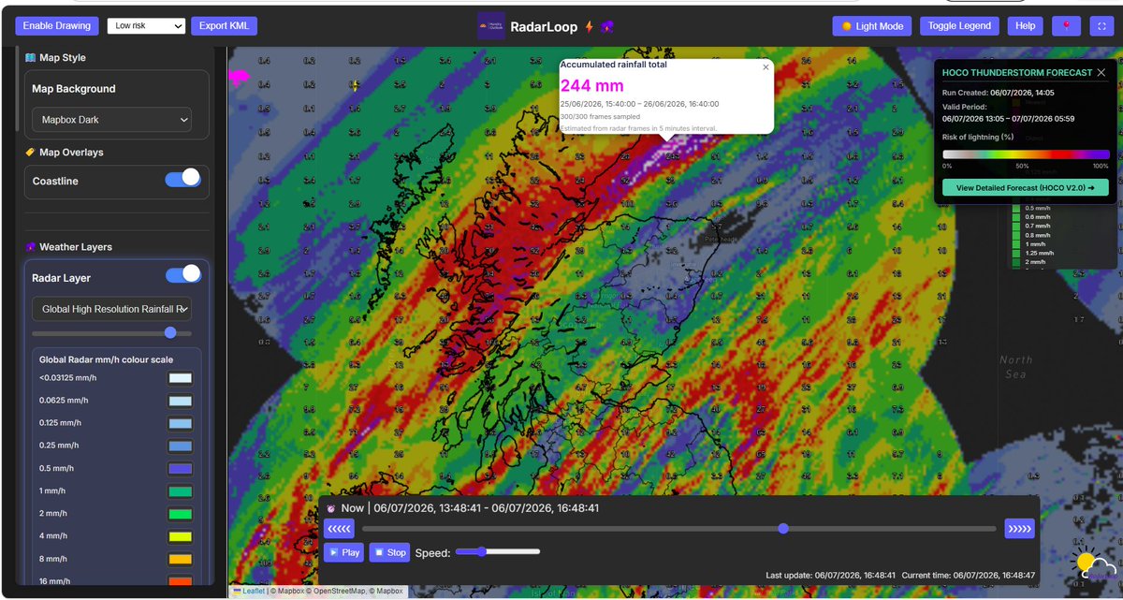This screenshot has width=1123, height=600.
Task: Click the storm cloud icon beside RadarLoop
Action: (607, 27)
